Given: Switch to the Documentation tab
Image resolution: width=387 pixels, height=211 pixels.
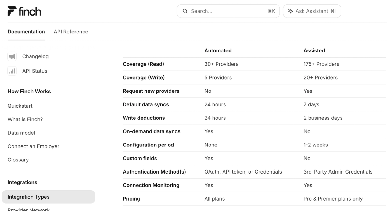Looking at the screenshot, I should click(x=26, y=32).
